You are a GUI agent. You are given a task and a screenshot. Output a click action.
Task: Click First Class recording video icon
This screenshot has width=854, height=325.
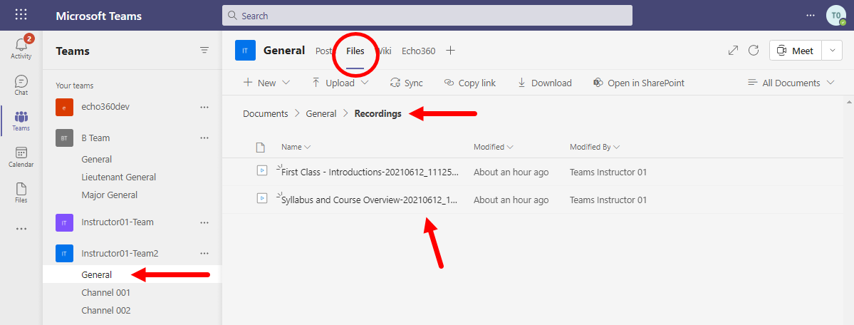click(x=262, y=171)
